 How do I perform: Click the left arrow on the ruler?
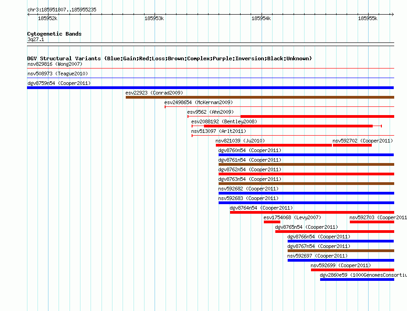pos(28,14)
